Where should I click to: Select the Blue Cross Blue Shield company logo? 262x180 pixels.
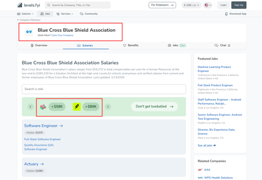click(28, 32)
